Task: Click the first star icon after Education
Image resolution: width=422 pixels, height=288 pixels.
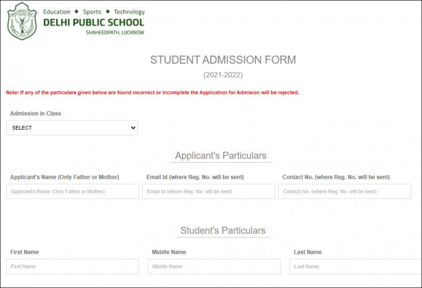Action: [77, 12]
